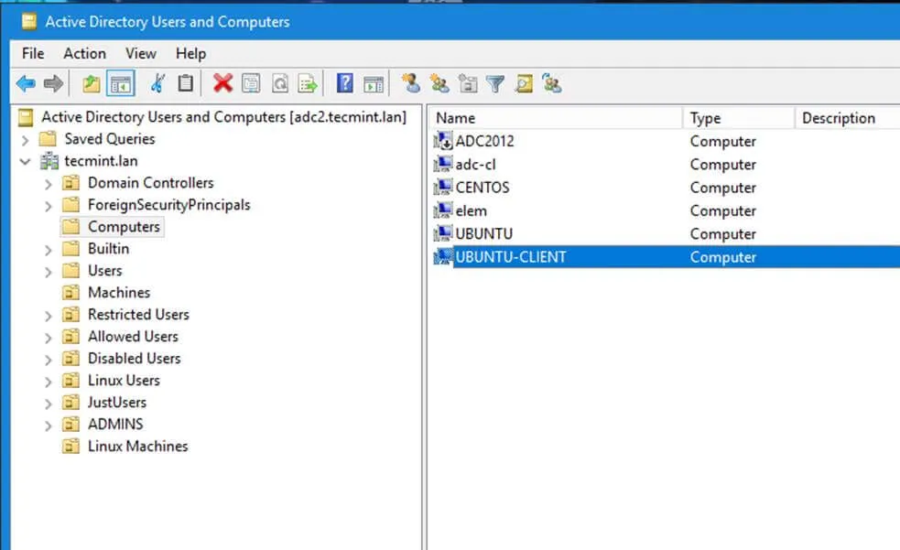Expand the Domain Controllers tree node

pos(49,183)
